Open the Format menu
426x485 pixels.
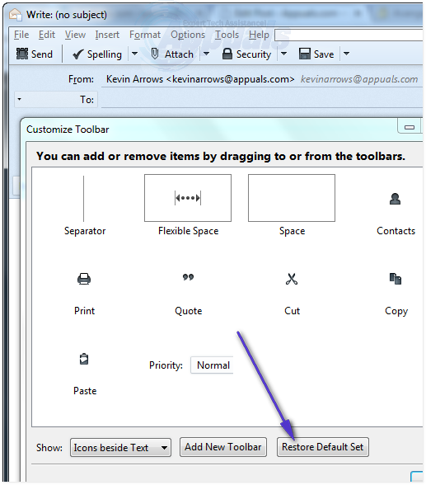coord(145,35)
